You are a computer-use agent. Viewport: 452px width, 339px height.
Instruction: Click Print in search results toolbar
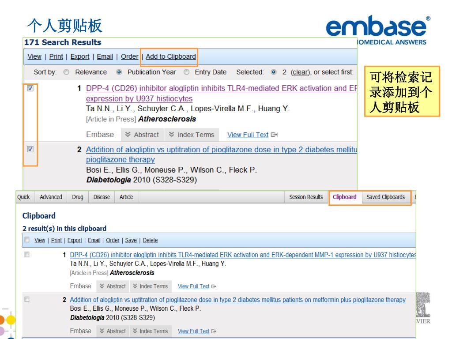56,56
